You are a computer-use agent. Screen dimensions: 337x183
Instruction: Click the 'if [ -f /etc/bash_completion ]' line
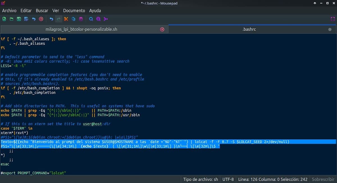(x=61, y=88)
